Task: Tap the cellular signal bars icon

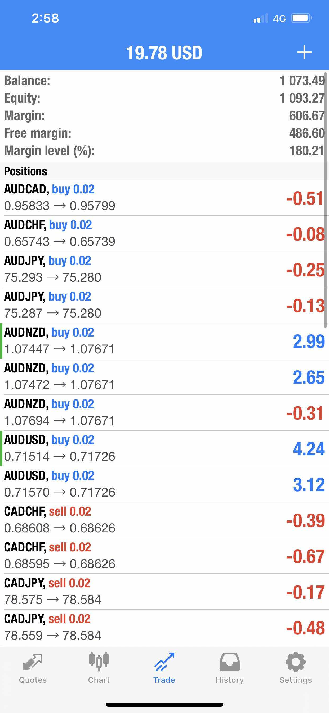Action: tap(260, 18)
